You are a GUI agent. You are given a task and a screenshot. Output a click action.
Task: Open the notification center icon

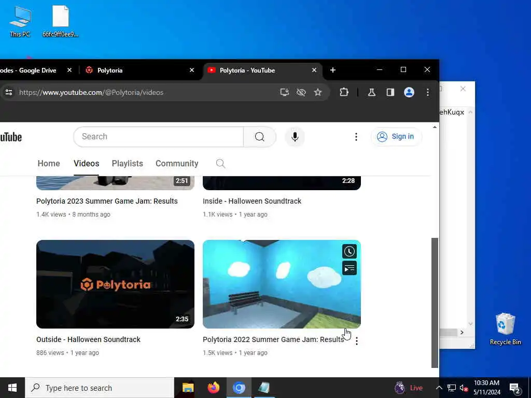(515, 388)
